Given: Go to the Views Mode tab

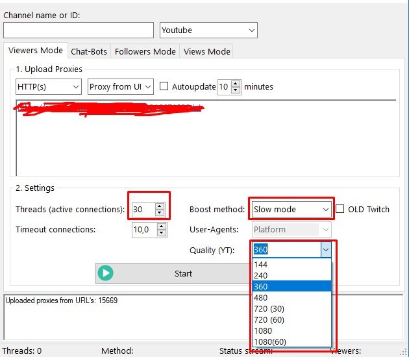Looking at the screenshot, I should [x=206, y=51].
